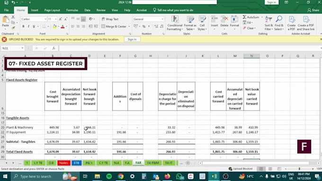Open the FA-P&M sheet tab

point(153,163)
